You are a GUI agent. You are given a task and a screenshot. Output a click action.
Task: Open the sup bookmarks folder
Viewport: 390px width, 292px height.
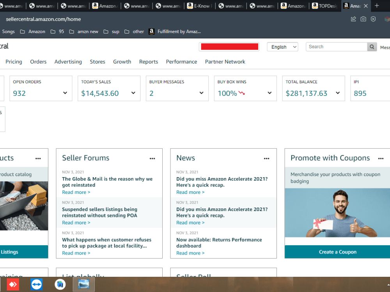click(x=112, y=32)
